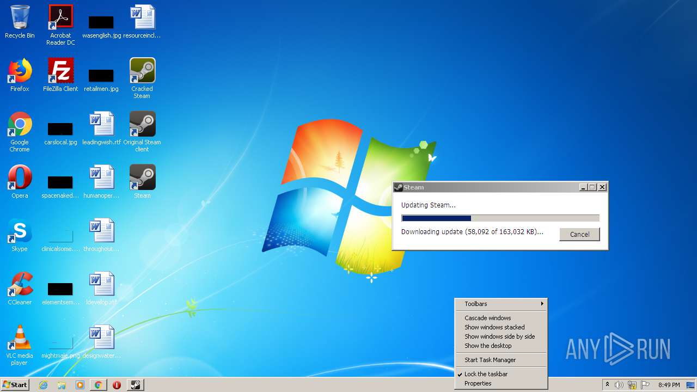
Task: Open the Recycle Bin icon
Action: tap(20, 22)
